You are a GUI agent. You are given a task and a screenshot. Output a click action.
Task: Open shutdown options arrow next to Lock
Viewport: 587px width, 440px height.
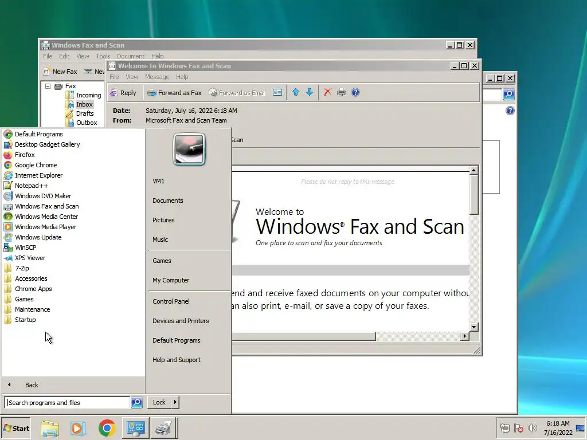point(175,402)
